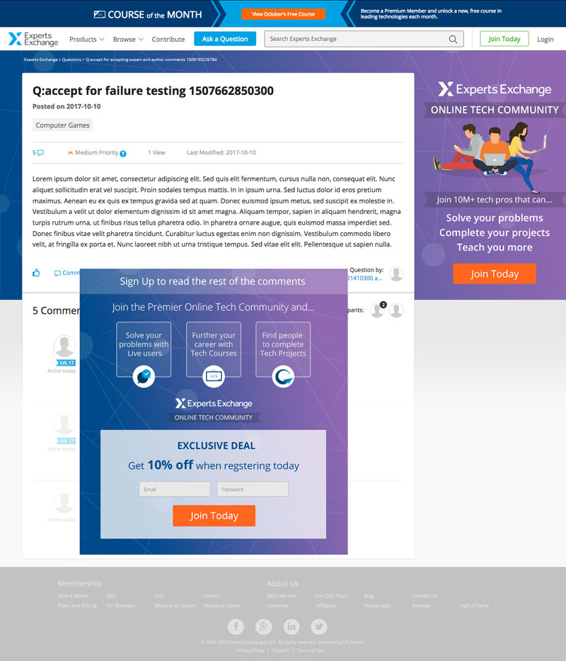Click the Experts Exchange breadcrumb link

click(x=40, y=60)
